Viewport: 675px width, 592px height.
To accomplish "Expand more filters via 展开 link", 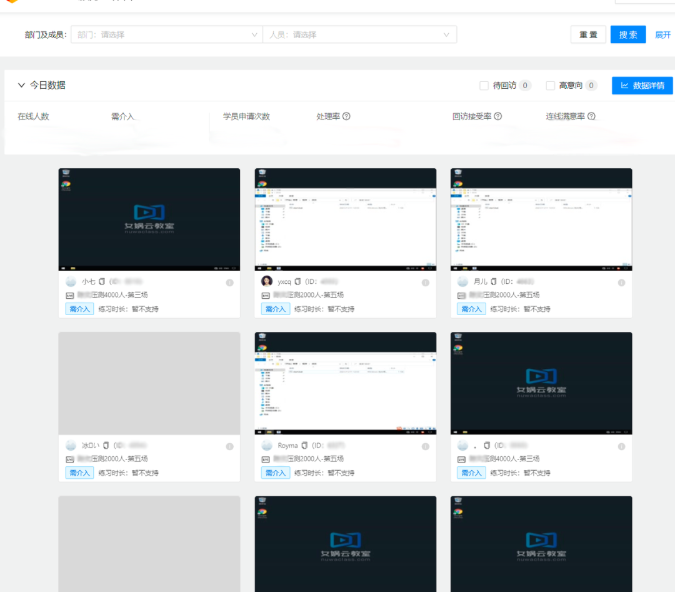I will click(x=662, y=35).
